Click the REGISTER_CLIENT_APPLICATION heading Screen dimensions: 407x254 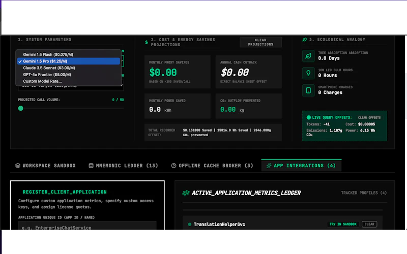pyautogui.click(x=65, y=192)
